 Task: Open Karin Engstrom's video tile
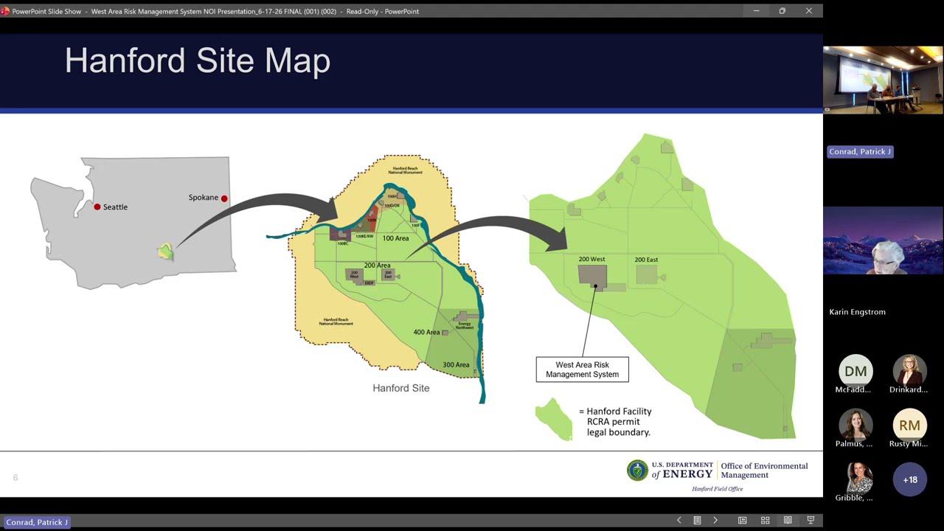click(883, 240)
